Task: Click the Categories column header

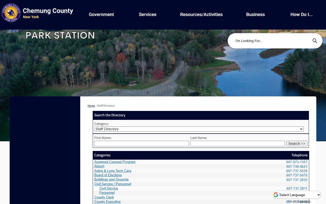Action: pyautogui.click(x=102, y=155)
